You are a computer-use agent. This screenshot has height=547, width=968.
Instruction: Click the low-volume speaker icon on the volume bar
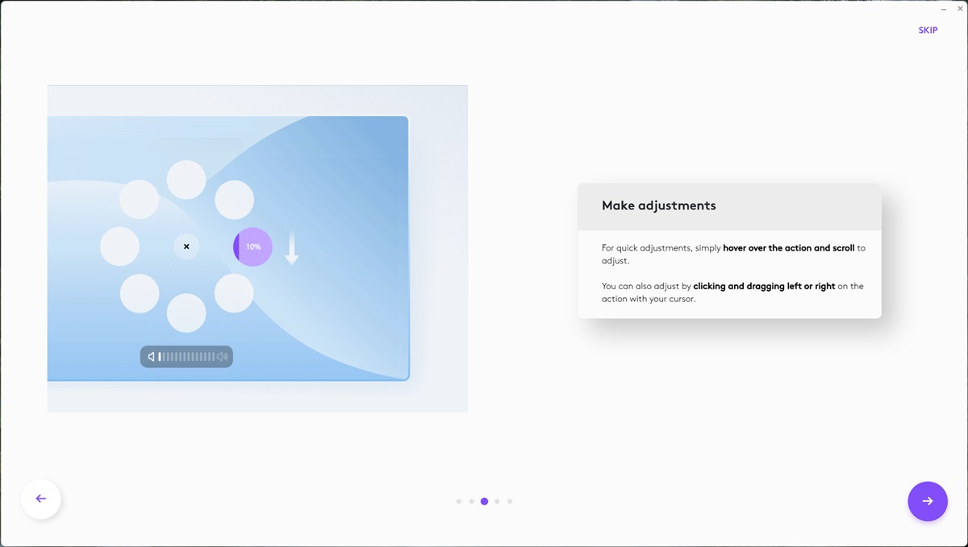pos(150,356)
